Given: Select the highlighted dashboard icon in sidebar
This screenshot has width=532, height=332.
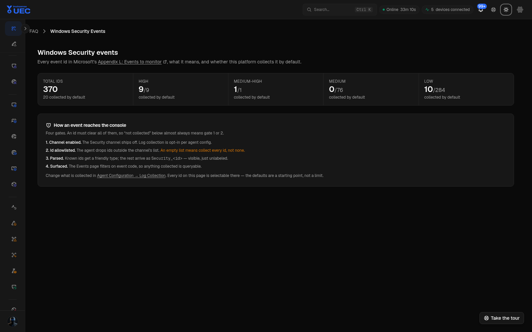Looking at the screenshot, I should click(x=14, y=29).
